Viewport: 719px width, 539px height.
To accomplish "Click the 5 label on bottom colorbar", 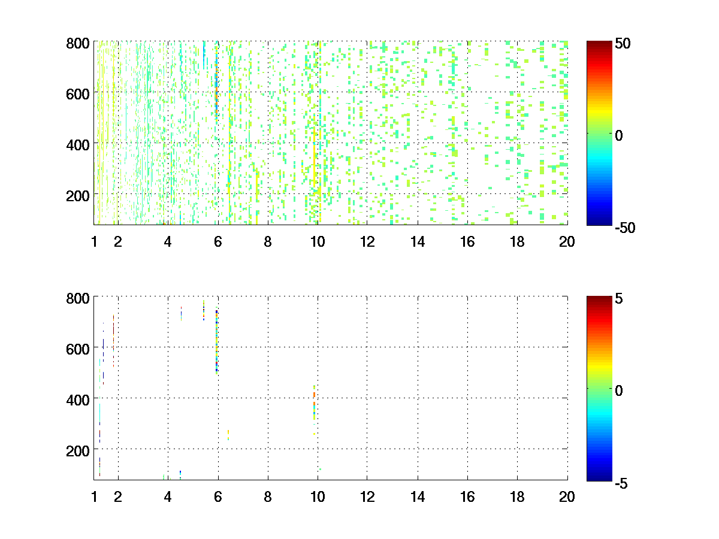I will [x=620, y=298].
